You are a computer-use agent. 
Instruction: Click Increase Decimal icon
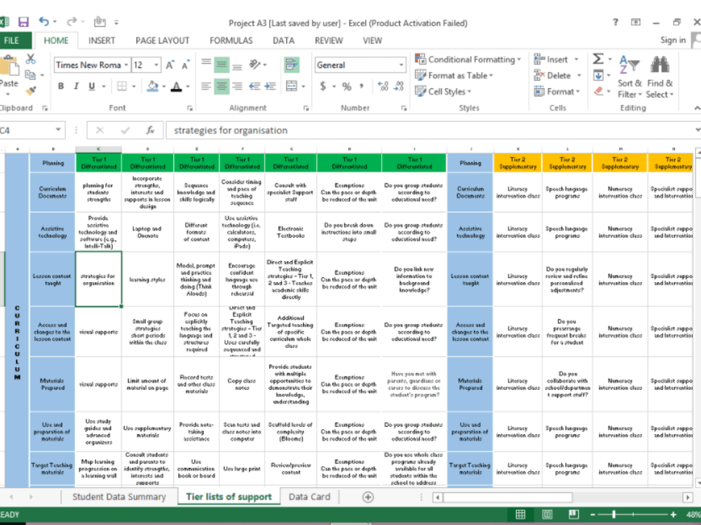tap(383, 86)
